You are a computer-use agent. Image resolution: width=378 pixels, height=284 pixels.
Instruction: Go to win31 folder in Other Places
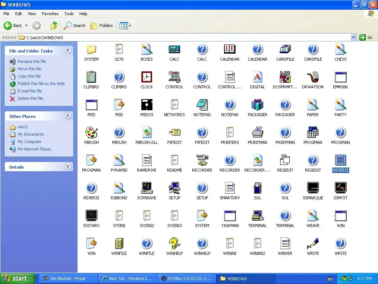tap(23, 127)
